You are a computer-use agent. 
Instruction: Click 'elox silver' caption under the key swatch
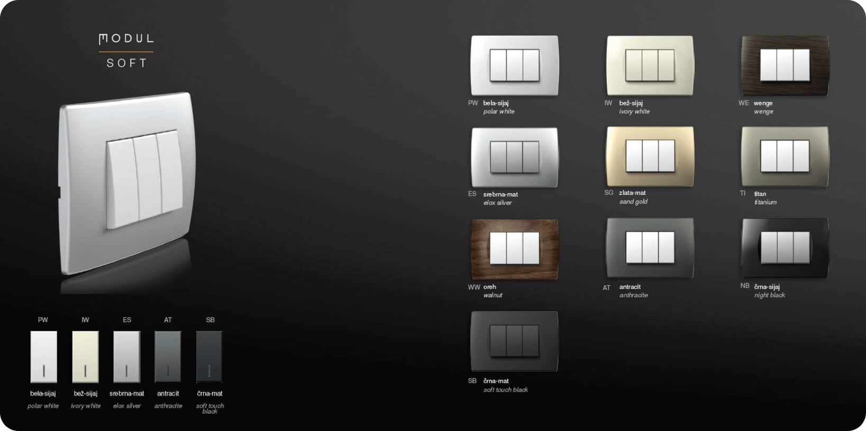coord(127,406)
